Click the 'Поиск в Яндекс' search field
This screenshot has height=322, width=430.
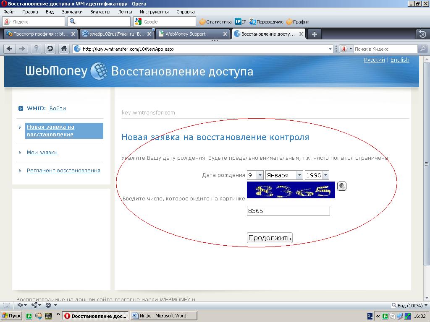[385, 49]
